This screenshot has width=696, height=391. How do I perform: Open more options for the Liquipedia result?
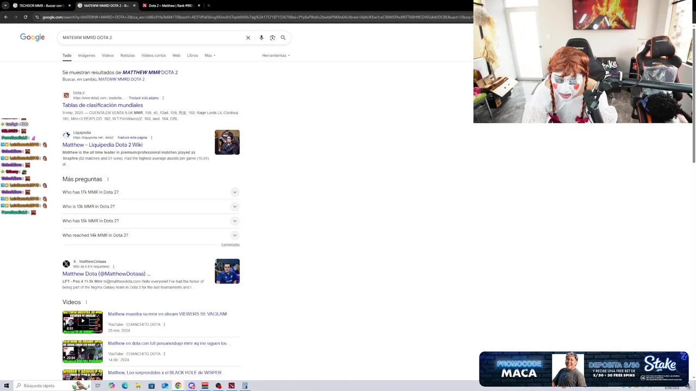(152, 138)
